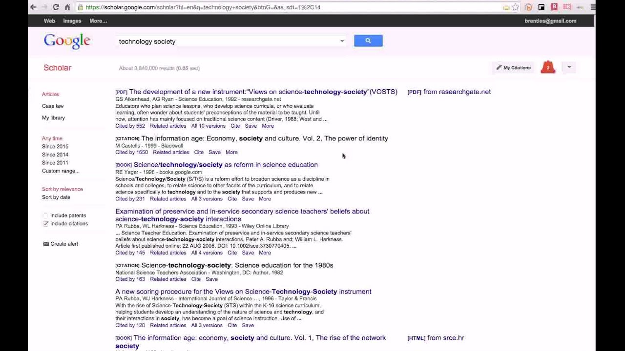This screenshot has height=351, width=625.
Task: Toggle include patents checkbox
Action: tap(45, 215)
